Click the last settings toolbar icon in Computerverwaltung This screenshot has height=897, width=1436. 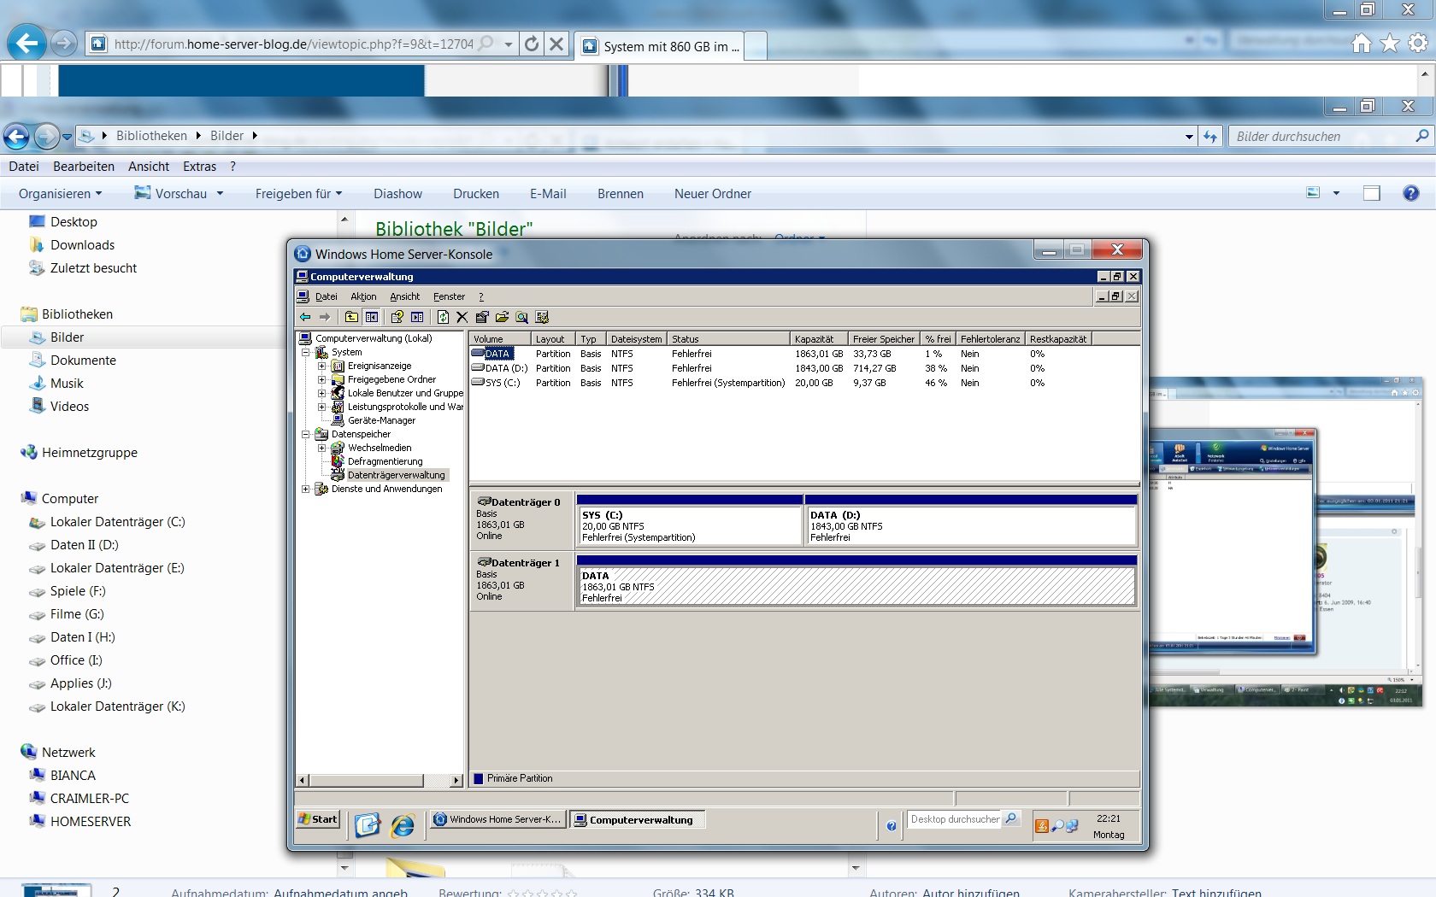pyautogui.click(x=542, y=317)
